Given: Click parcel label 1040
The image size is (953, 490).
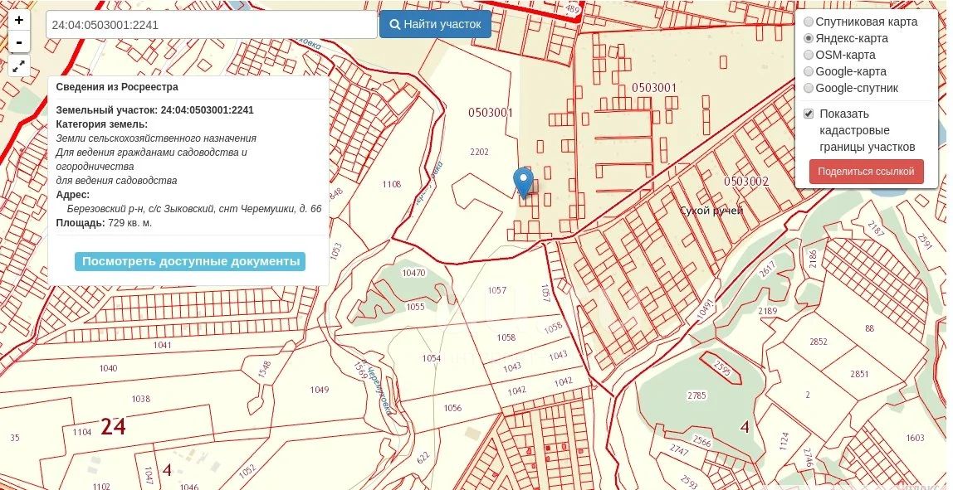Looking at the screenshot, I should (x=108, y=369).
